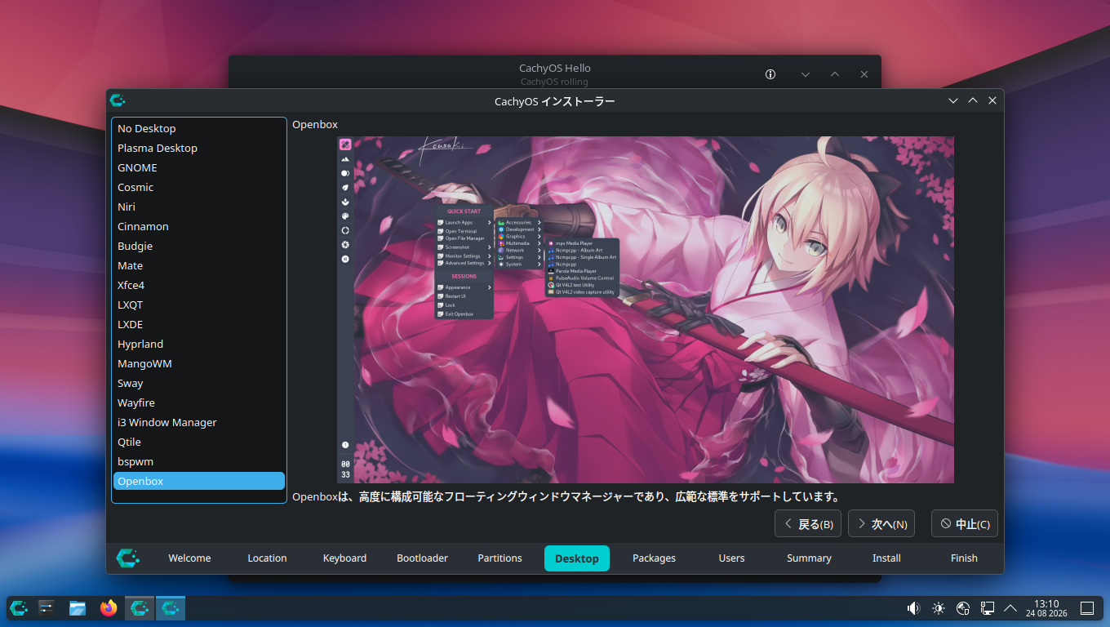The height and width of the screenshot is (627, 1110).
Task: Select the highlighted installer taskbar entry
Action: point(171,607)
